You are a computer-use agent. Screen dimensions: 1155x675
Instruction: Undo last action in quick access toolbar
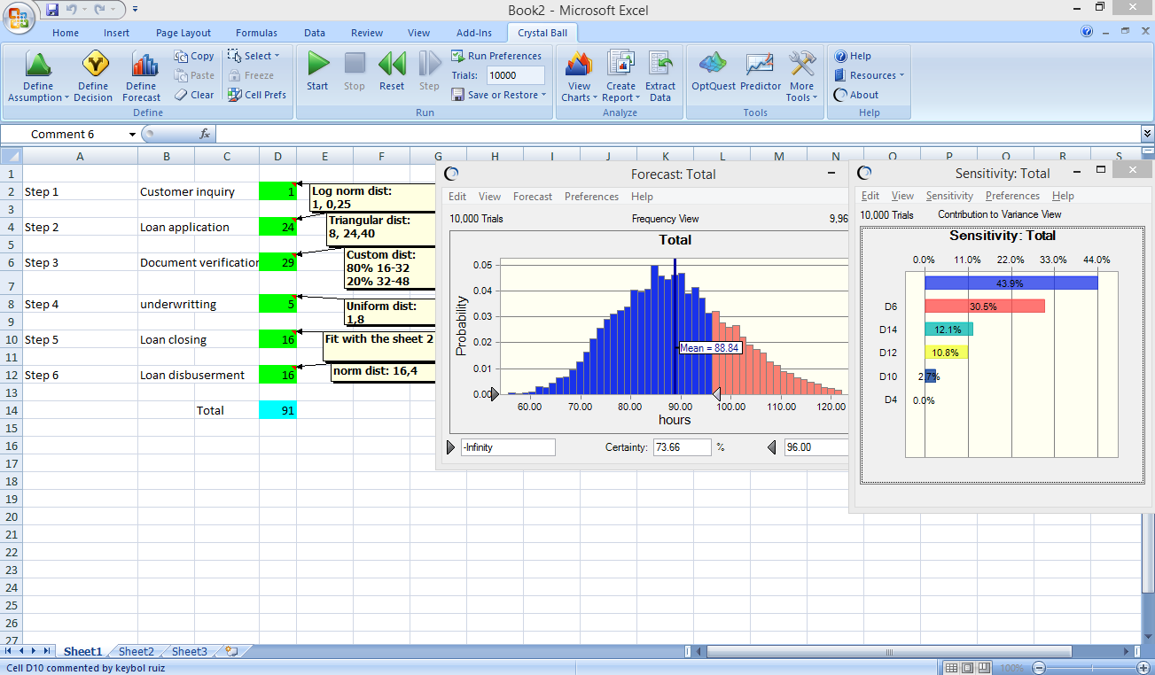(x=73, y=10)
